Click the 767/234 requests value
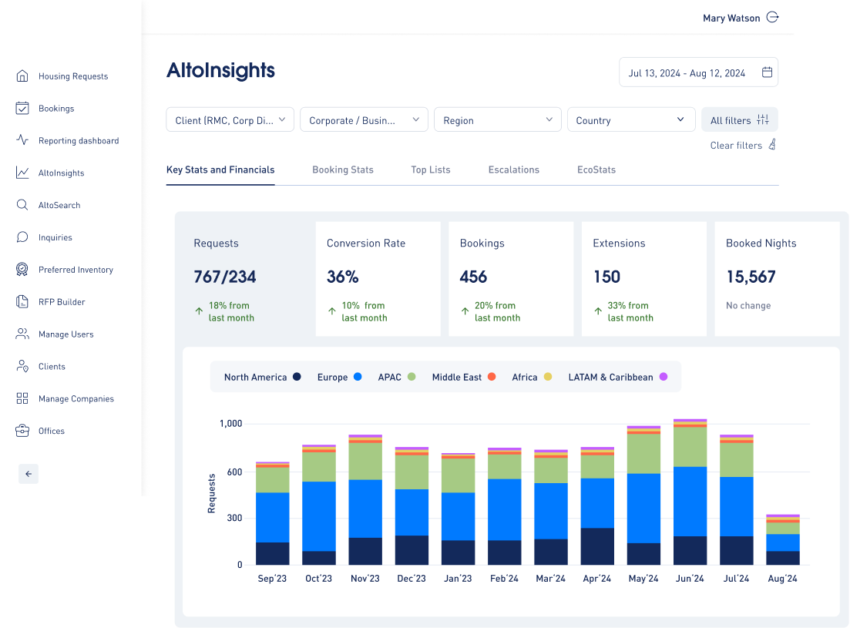850x628 pixels. tap(225, 277)
